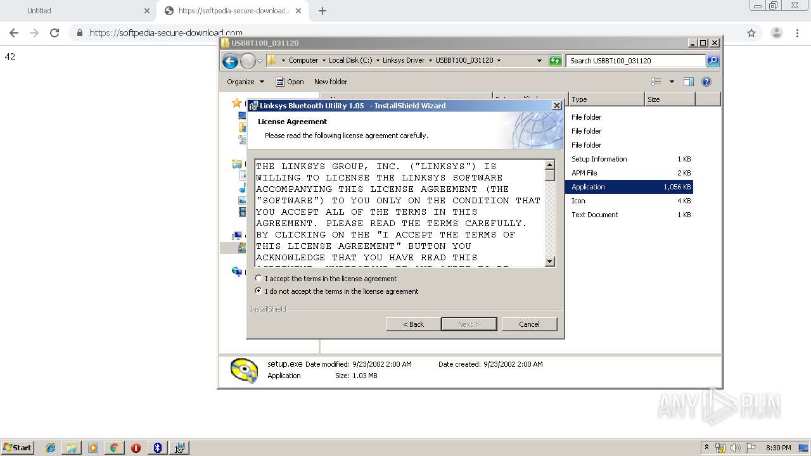Image resolution: width=811 pixels, height=456 pixels.
Task: Expand the Local Disk (C:) breadcrumb arrow
Action: (378, 61)
